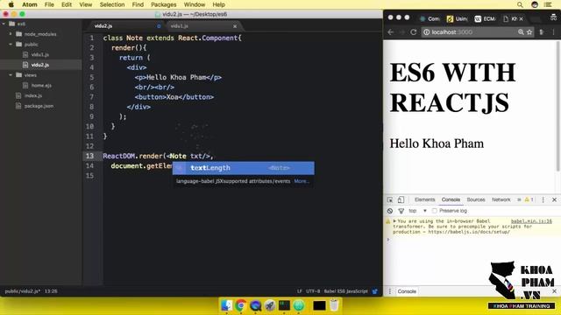The height and width of the screenshot is (315, 561).
Task: Switch to the Elements tab in DevTools
Action: [x=424, y=199]
